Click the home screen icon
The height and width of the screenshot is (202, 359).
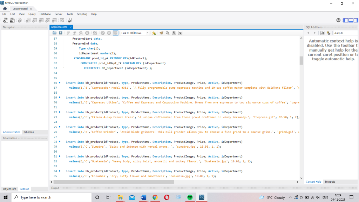pyautogui.click(x=5, y=8)
